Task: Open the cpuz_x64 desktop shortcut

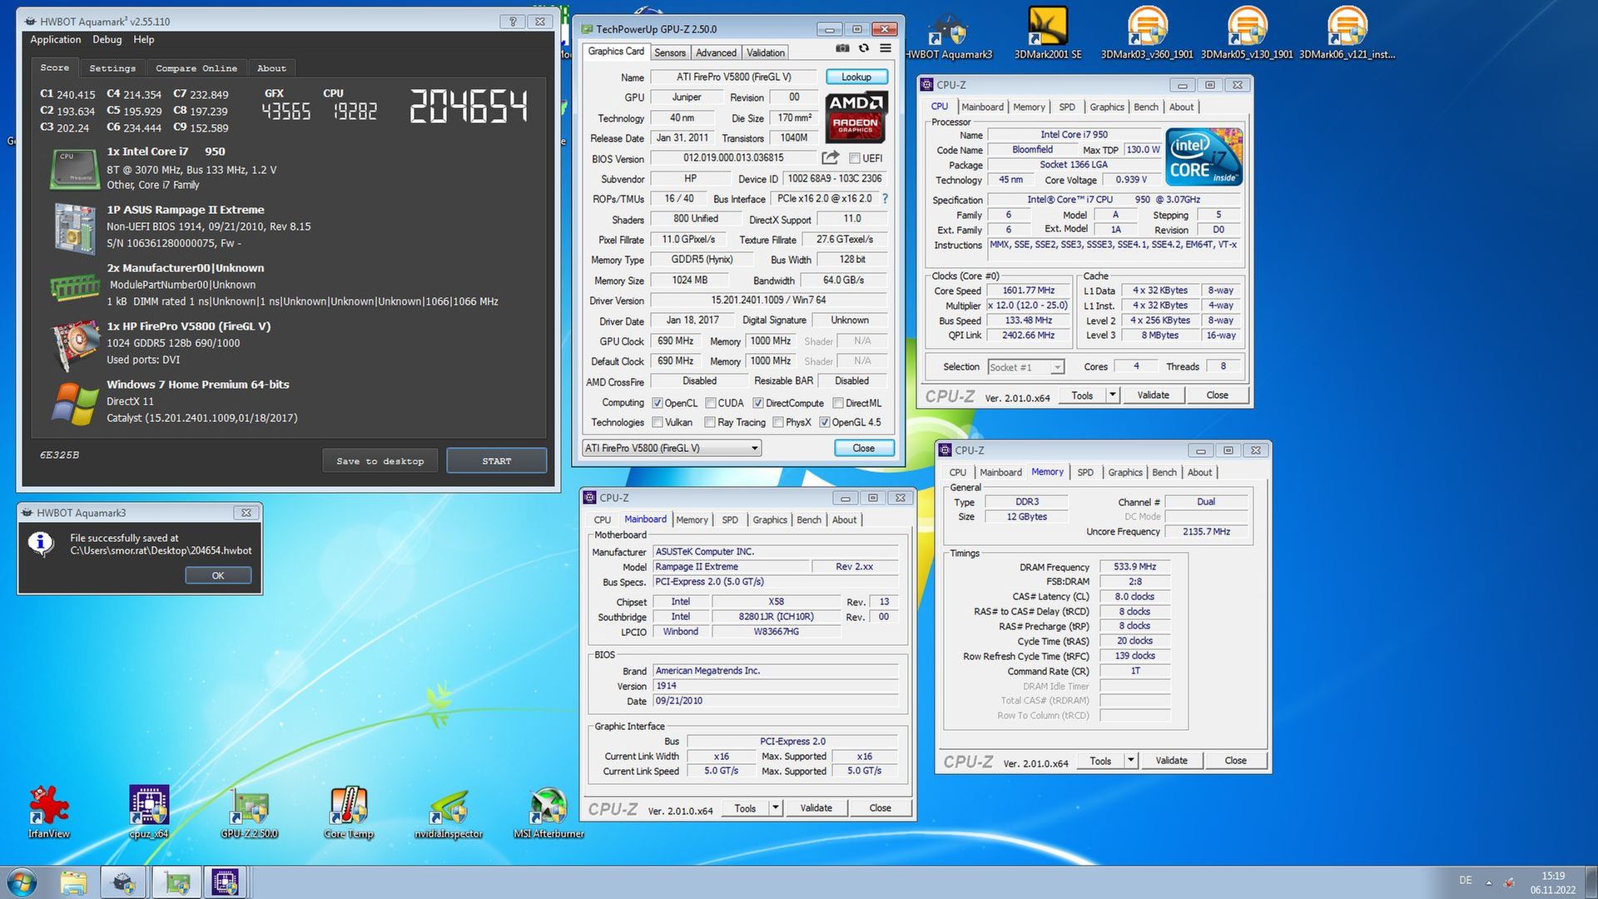Action: tap(149, 812)
